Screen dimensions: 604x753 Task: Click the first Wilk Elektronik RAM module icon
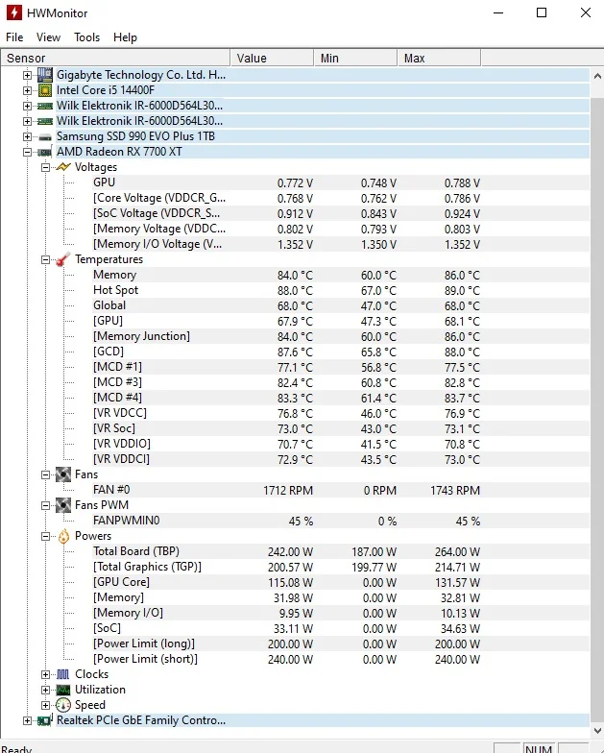(44, 106)
